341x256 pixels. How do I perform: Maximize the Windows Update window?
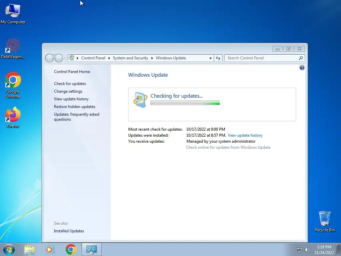click(288, 49)
